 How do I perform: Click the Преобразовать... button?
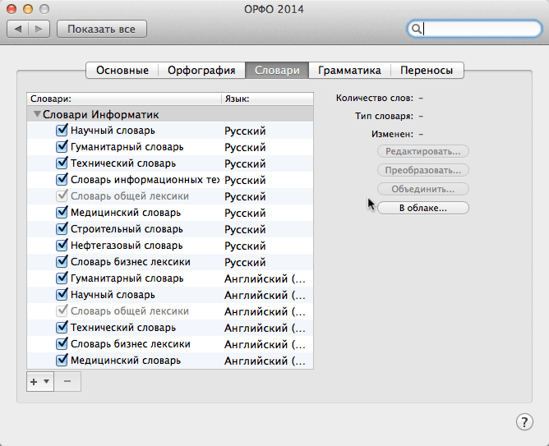[423, 170]
